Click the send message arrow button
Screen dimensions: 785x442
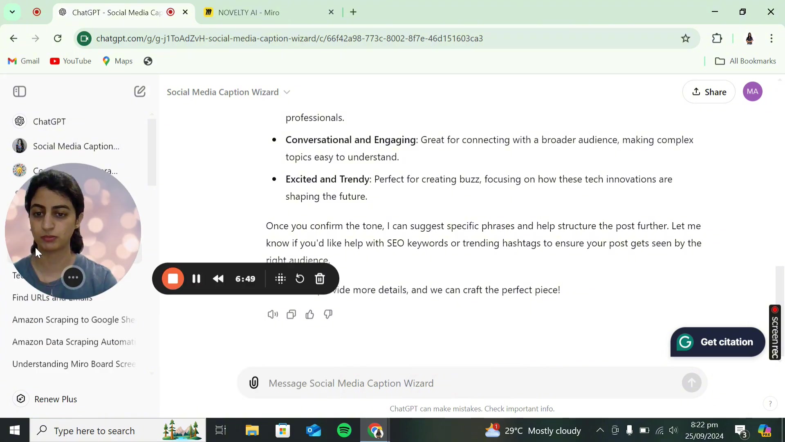click(691, 383)
